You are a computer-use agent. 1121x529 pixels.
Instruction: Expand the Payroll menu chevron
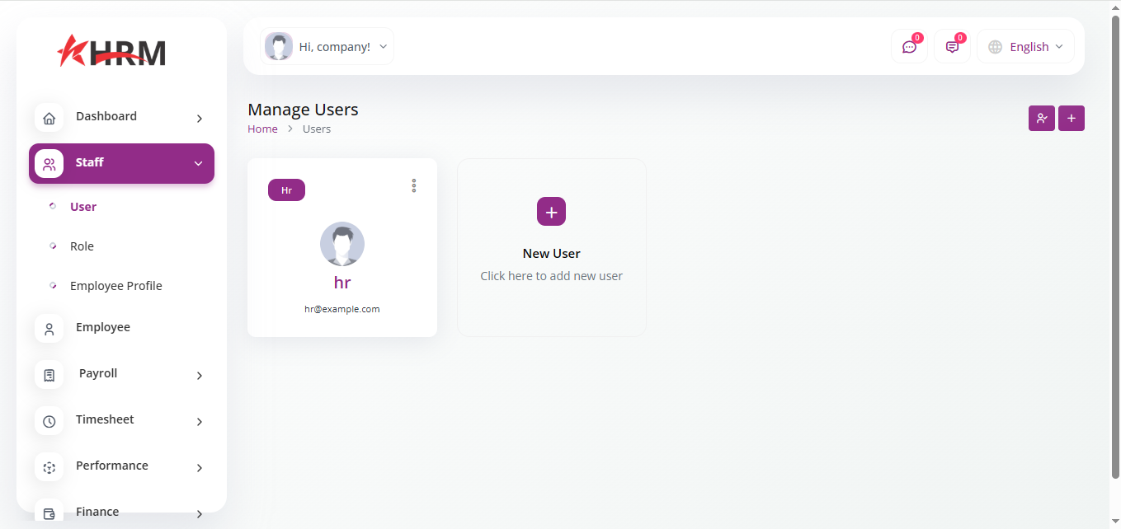(199, 376)
